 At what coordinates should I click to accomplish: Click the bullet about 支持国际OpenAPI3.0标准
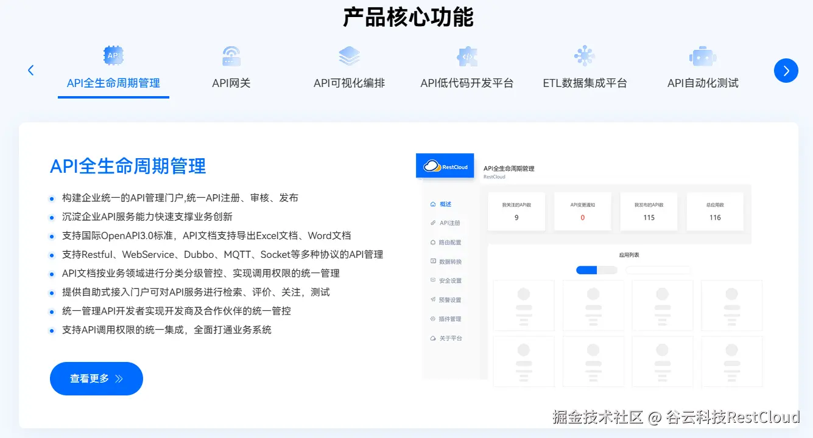point(206,235)
